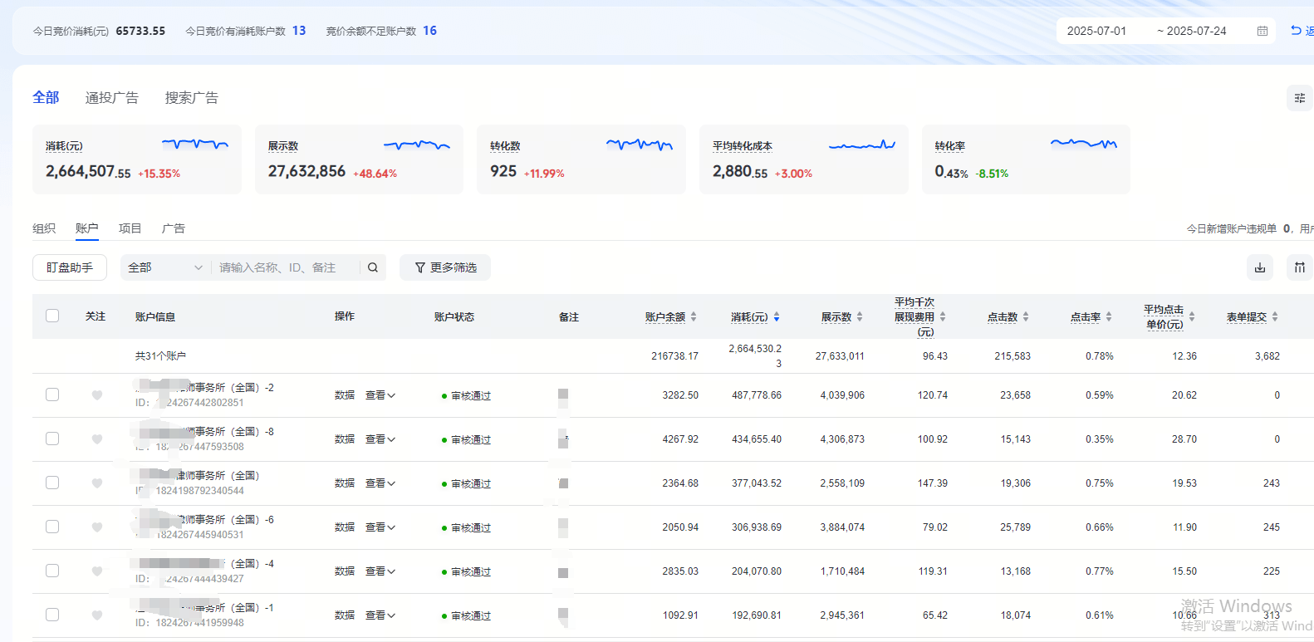Favorite the account with balance 1092.91
The image size is (1314, 642).
97,615
